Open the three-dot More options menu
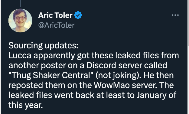Image resolution: width=189 pixels, height=114 pixels. (x=175, y=15)
